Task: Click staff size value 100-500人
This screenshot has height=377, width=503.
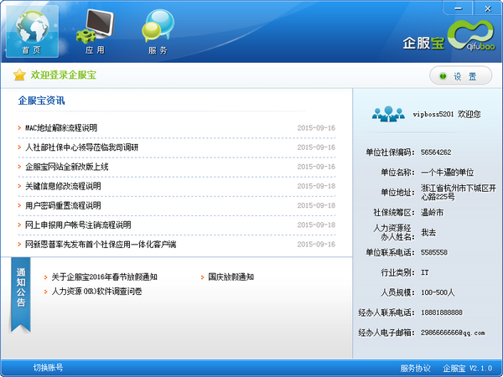Action: [x=438, y=292]
